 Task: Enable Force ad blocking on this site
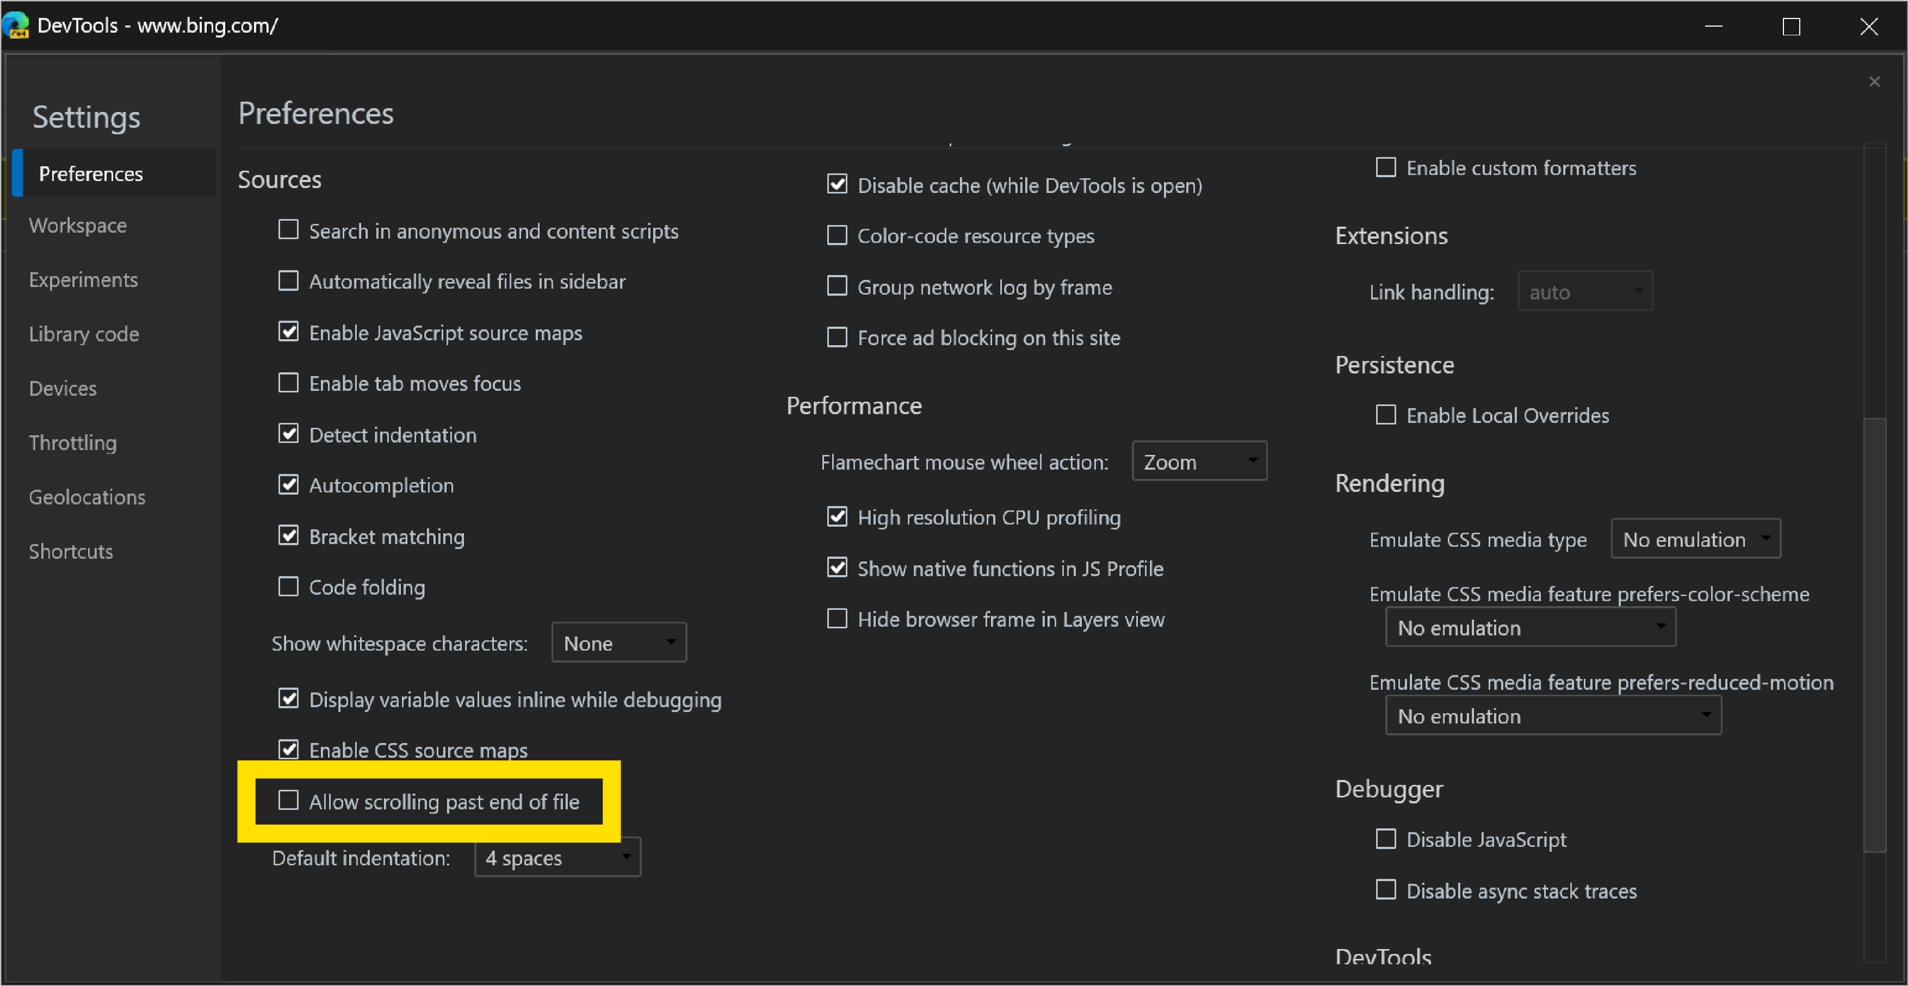[x=835, y=337]
